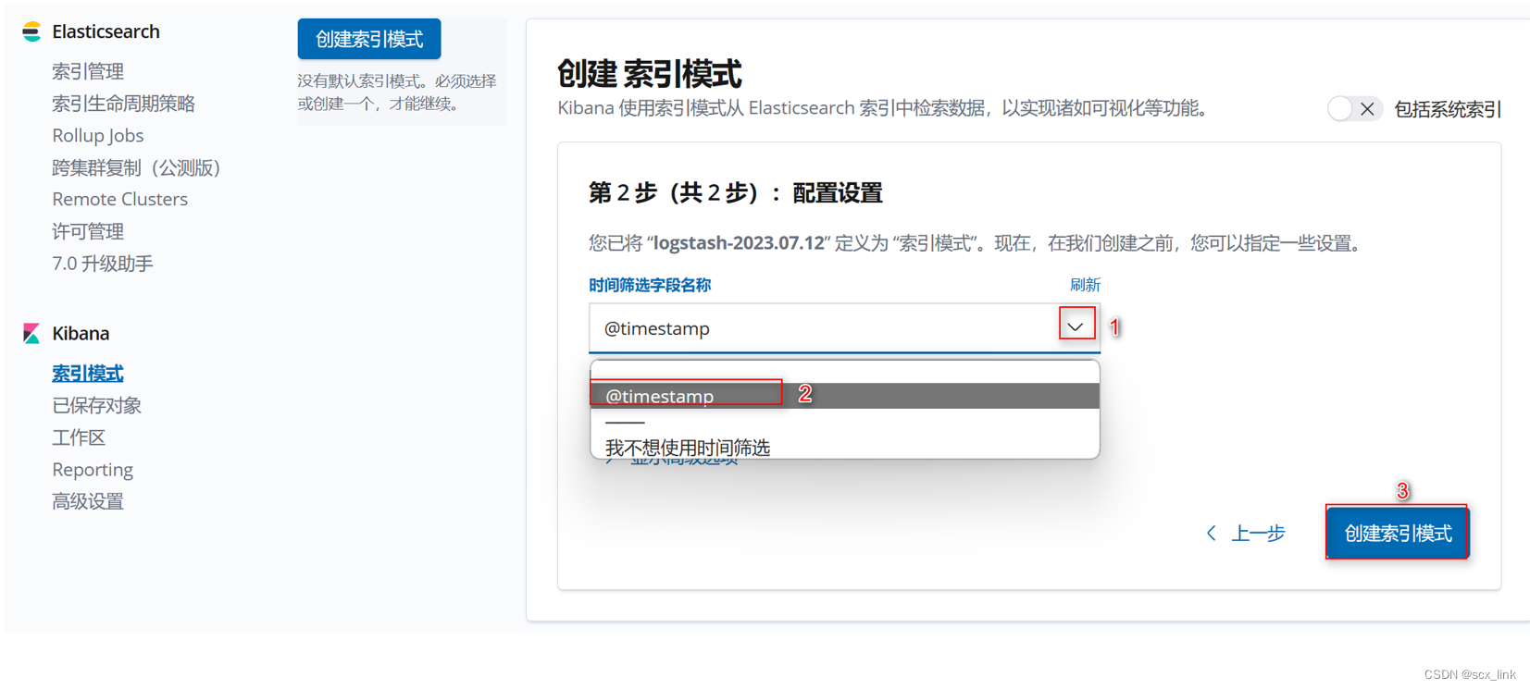The width and height of the screenshot is (1530, 689).
Task: Open 许可管理 in the sidebar
Action: tap(88, 231)
